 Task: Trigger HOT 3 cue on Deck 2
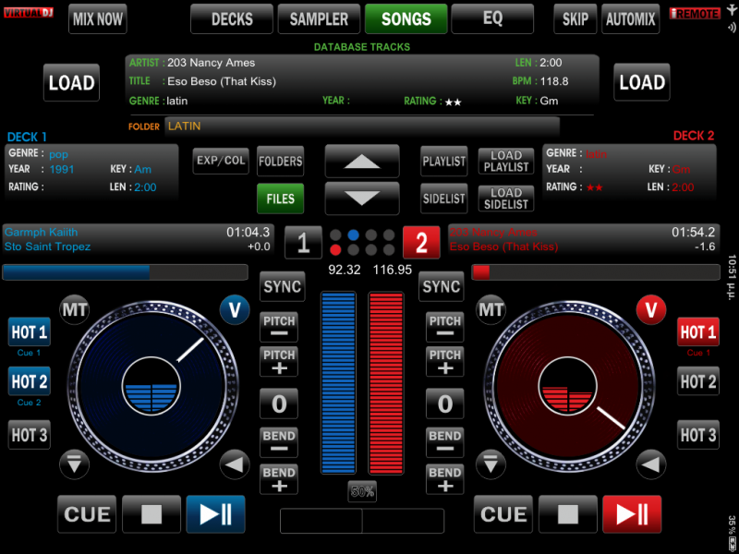point(698,435)
